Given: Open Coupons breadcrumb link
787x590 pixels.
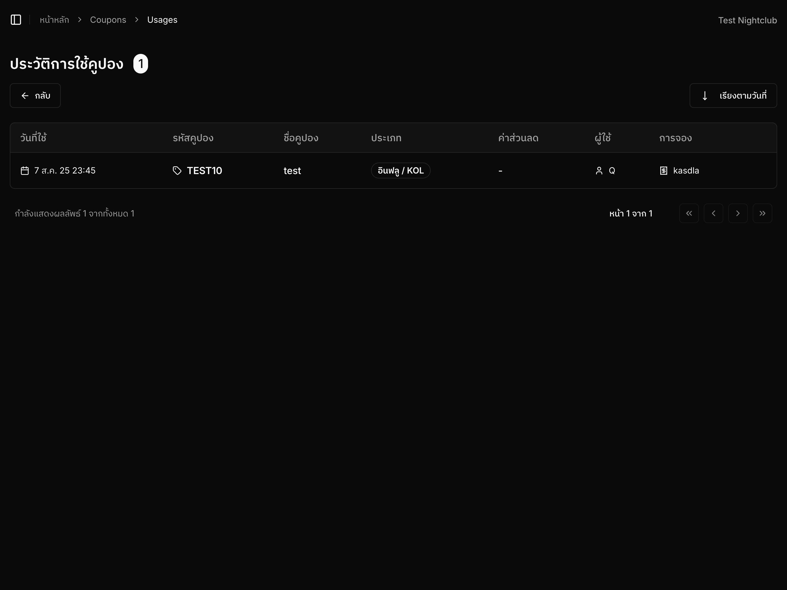Looking at the screenshot, I should tap(108, 20).
